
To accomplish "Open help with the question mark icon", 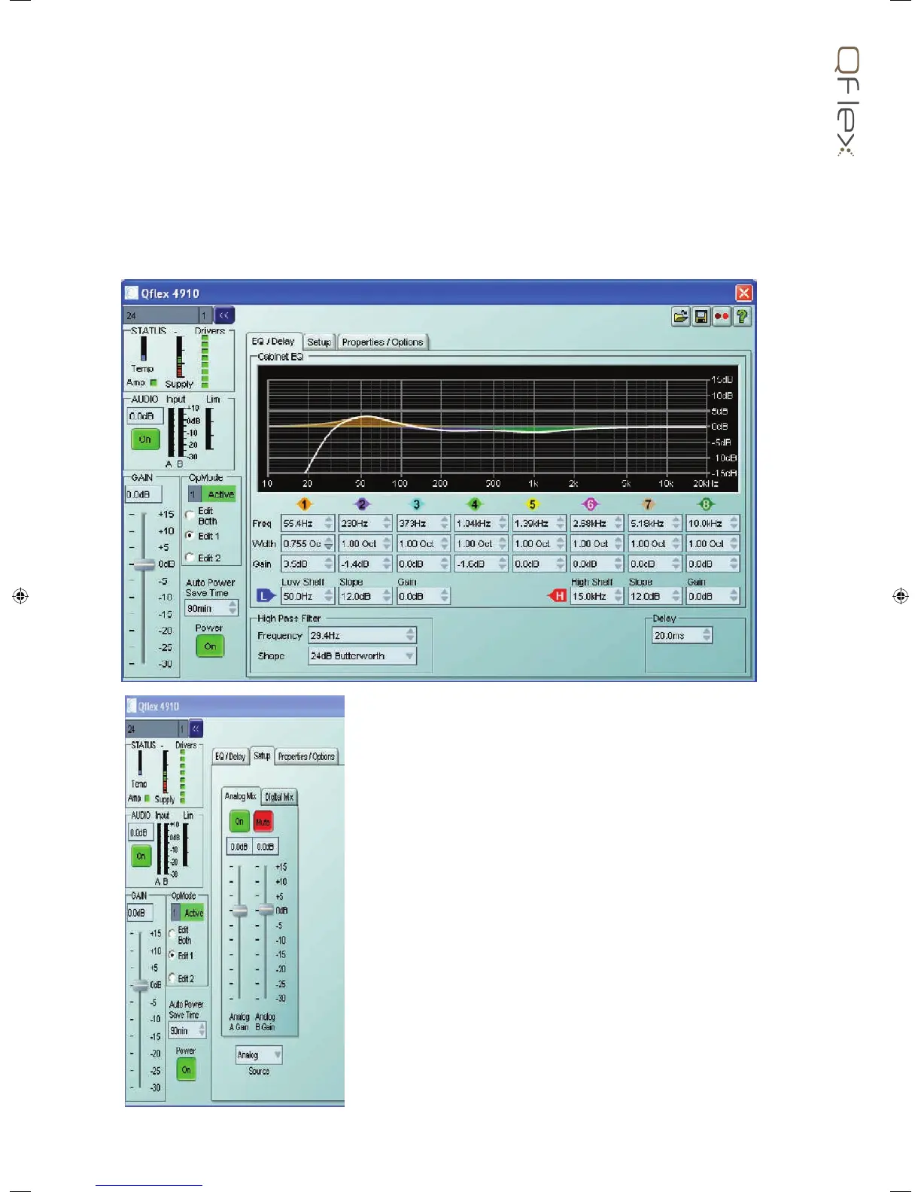I will [742, 317].
